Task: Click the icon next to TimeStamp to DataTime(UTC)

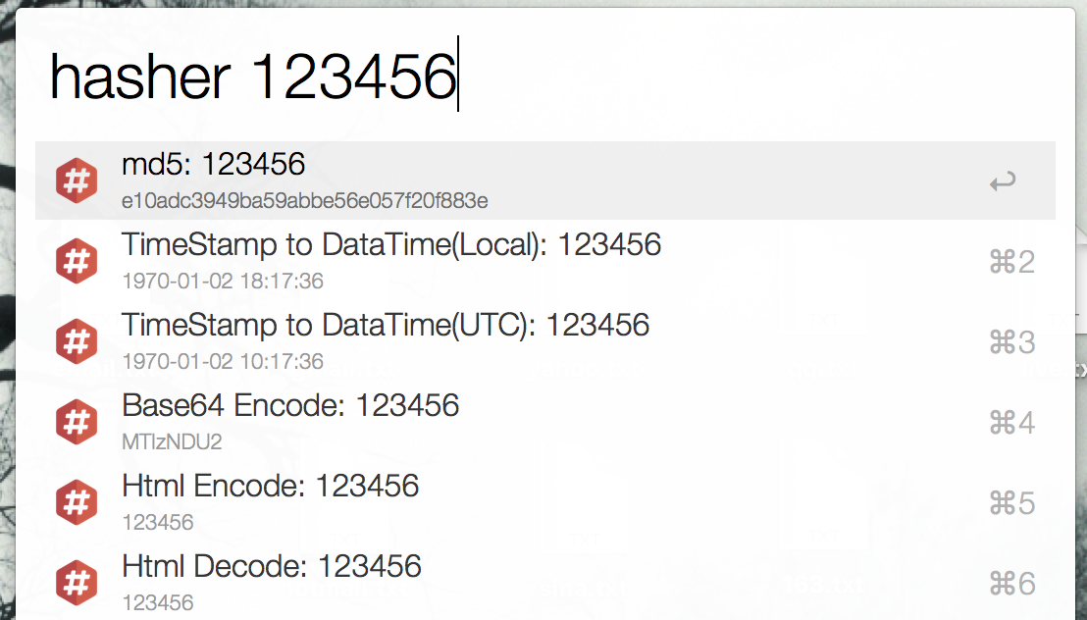Action: pos(77,341)
